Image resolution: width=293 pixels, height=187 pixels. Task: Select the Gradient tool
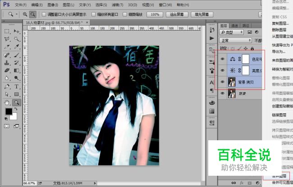(17, 70)
